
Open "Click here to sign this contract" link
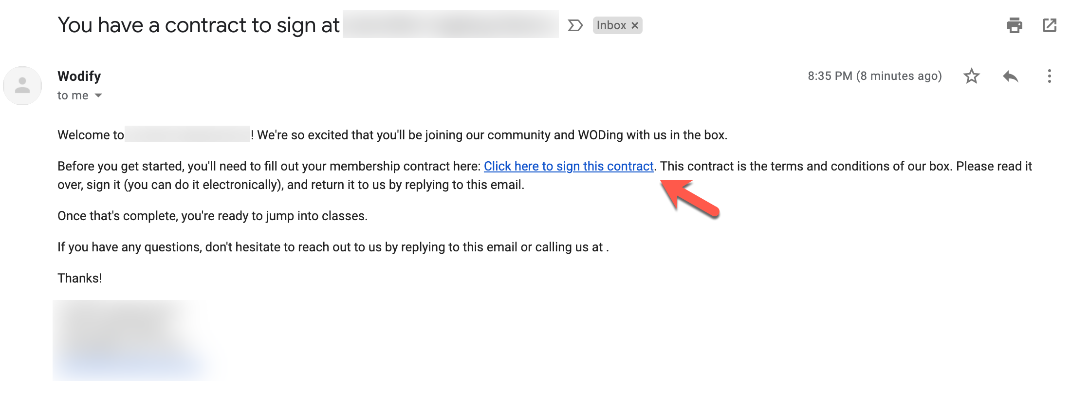[x=568, y=166]
